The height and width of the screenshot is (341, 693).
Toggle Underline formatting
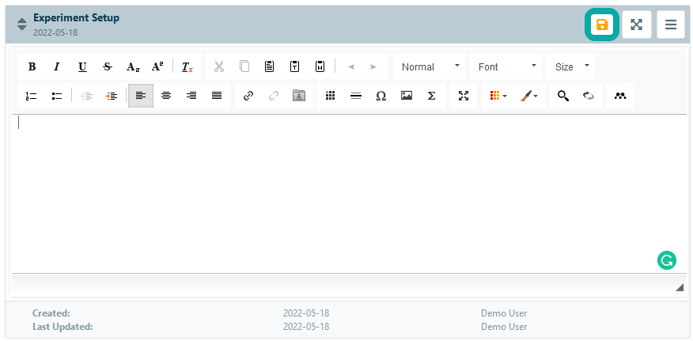(x=82, y=67)
